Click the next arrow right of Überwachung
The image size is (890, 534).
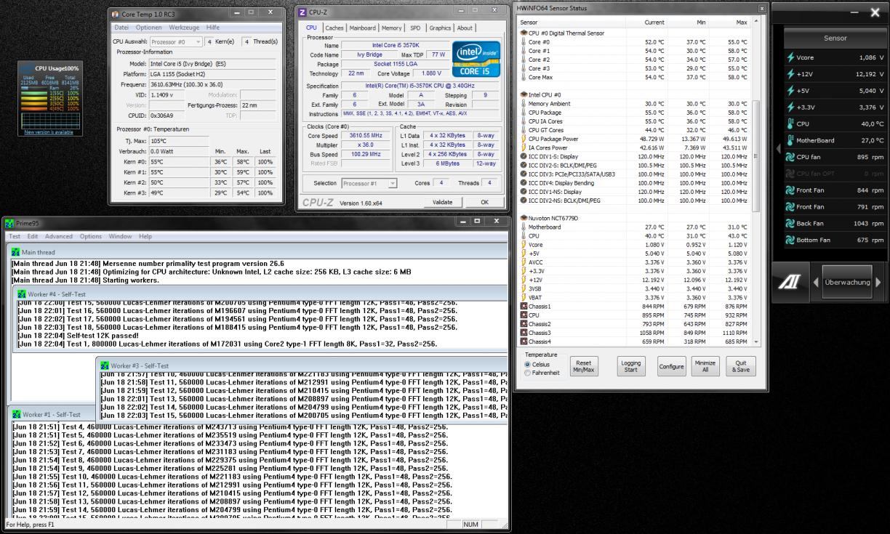coord(877,282)
